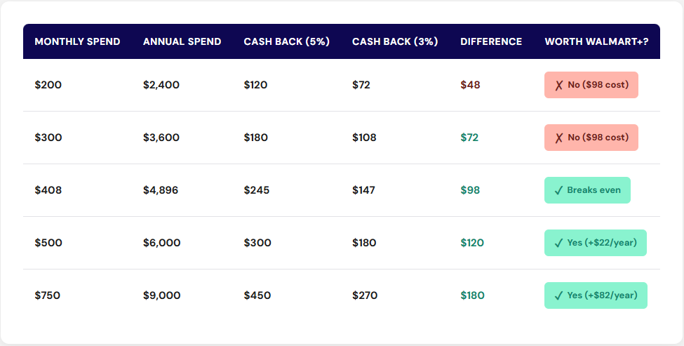The width and height of the screenshot is (684, 346).
Task: Click the Yes (+$22/year) badge
Action: (x=596, y=243)
